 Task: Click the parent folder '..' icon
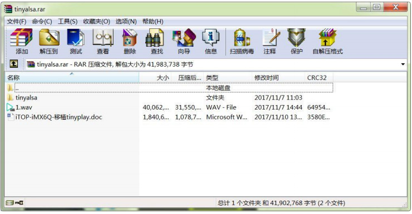(x=10, y=88)
